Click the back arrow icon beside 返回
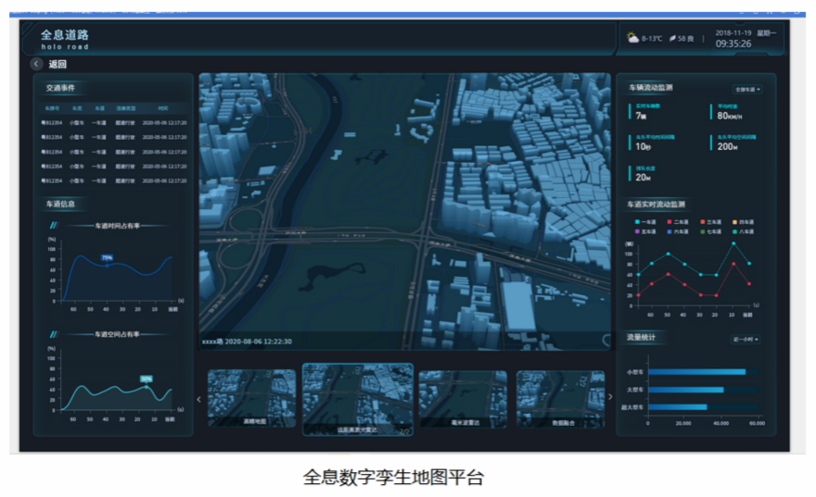The height and width of the screenshot is (497, 816). click(x=36, y=64)
